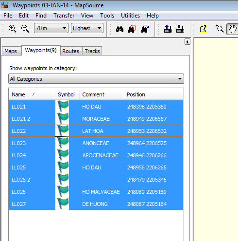Open Find Places binoculars icon
This screenshot has width=238, height=241.
click(x=119, y=29)
